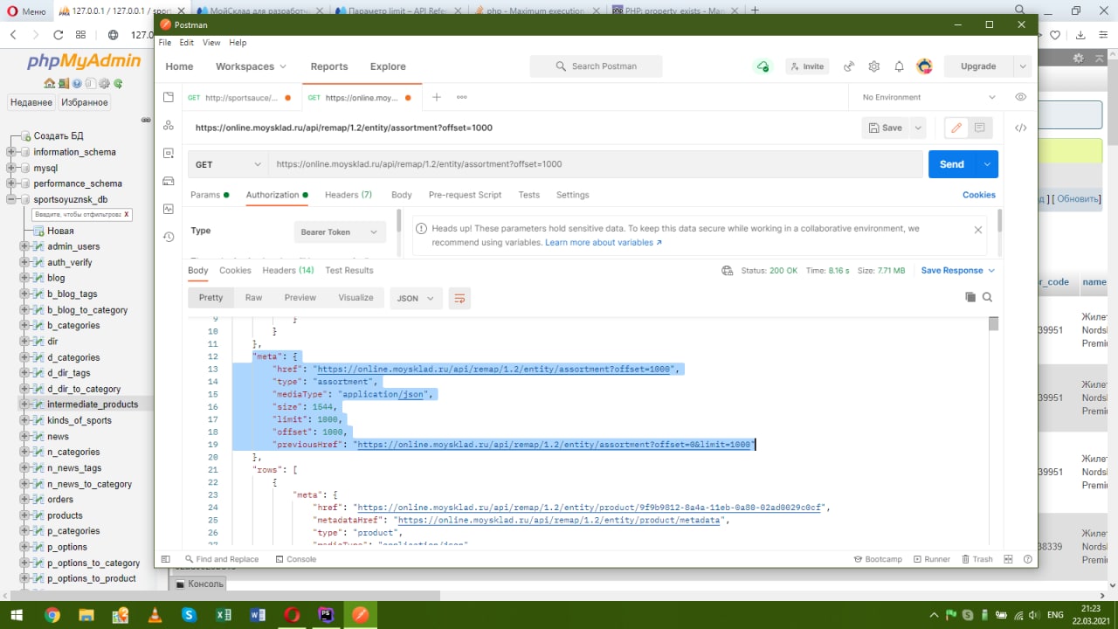Open Mock Servers in Postman sidebar
The width and height of the screenshot is (1118, 629).
(x=169, y=181)
